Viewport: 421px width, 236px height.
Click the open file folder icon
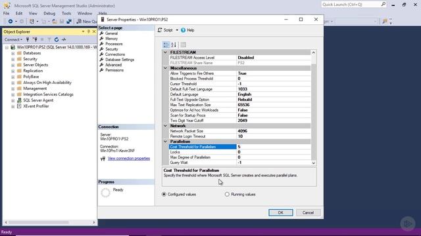pyautogui.click(x=55, y=22)
